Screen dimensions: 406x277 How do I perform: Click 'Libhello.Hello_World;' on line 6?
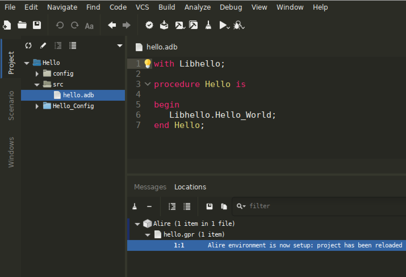222,115
